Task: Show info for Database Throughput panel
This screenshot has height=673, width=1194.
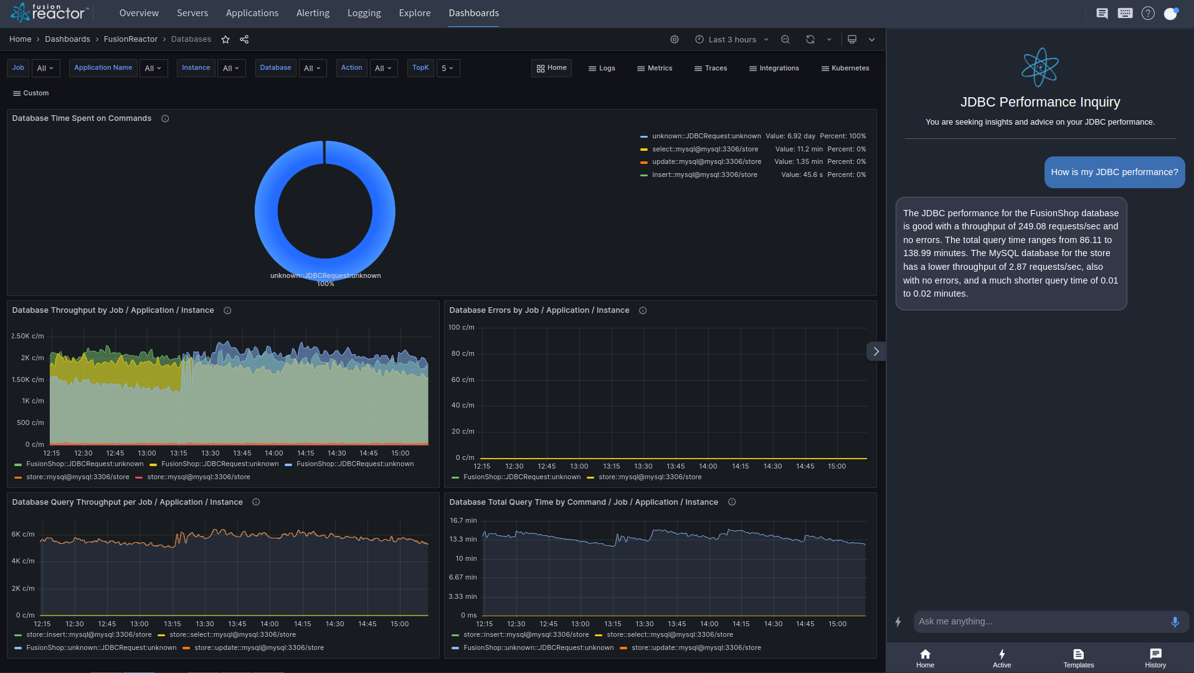Action: coord(227,310)
